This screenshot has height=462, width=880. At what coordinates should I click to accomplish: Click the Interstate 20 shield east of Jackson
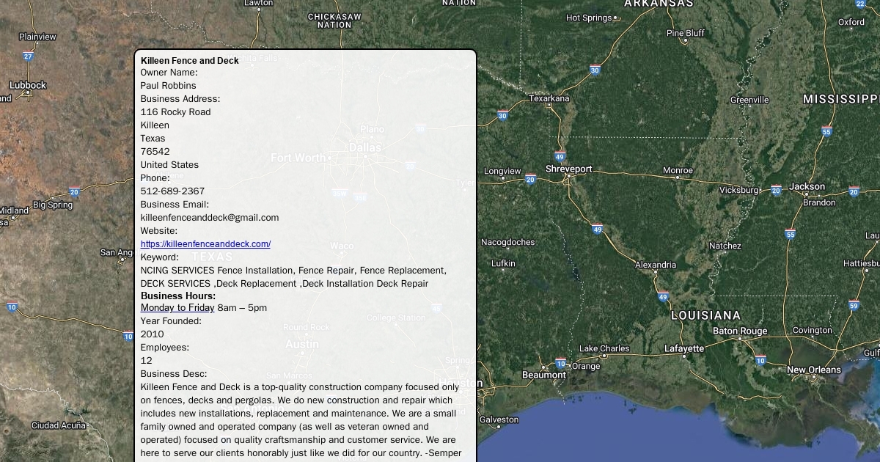pos(854,191)
